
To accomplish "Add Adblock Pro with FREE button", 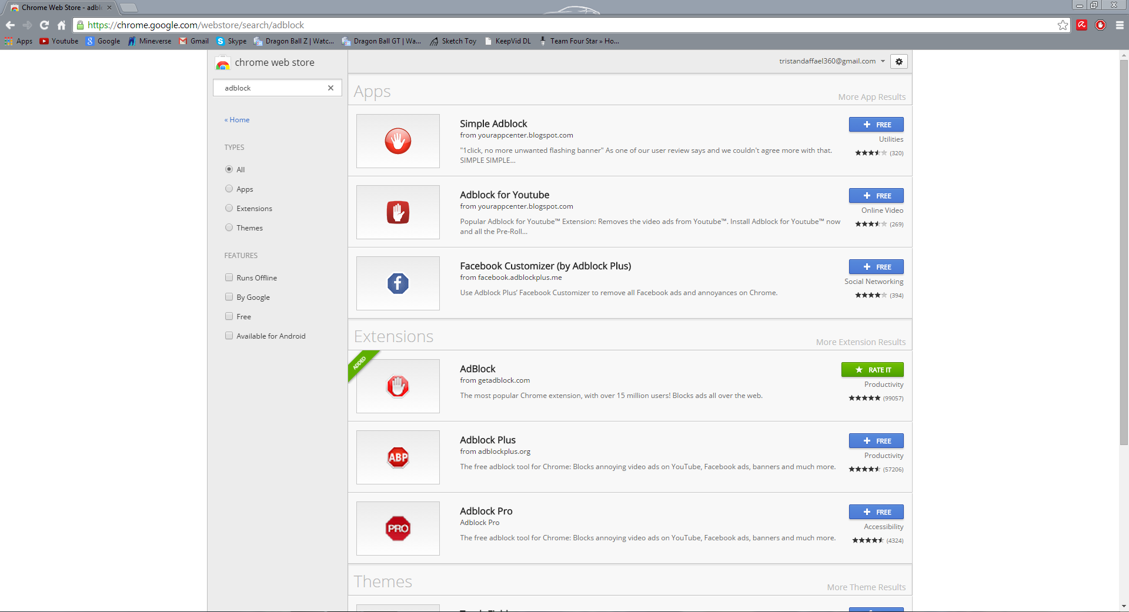I will coord(876,512).
